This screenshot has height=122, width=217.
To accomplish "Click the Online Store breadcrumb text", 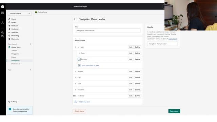I will 42,12.
